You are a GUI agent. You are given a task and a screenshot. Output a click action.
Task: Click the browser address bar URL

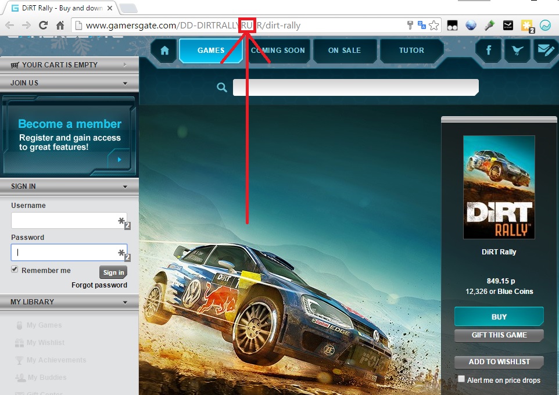(193, 26)
